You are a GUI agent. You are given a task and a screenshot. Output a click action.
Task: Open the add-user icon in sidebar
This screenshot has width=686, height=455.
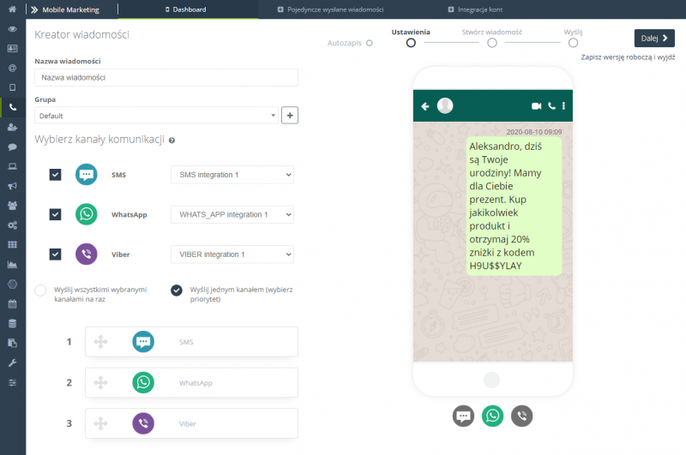12,127
